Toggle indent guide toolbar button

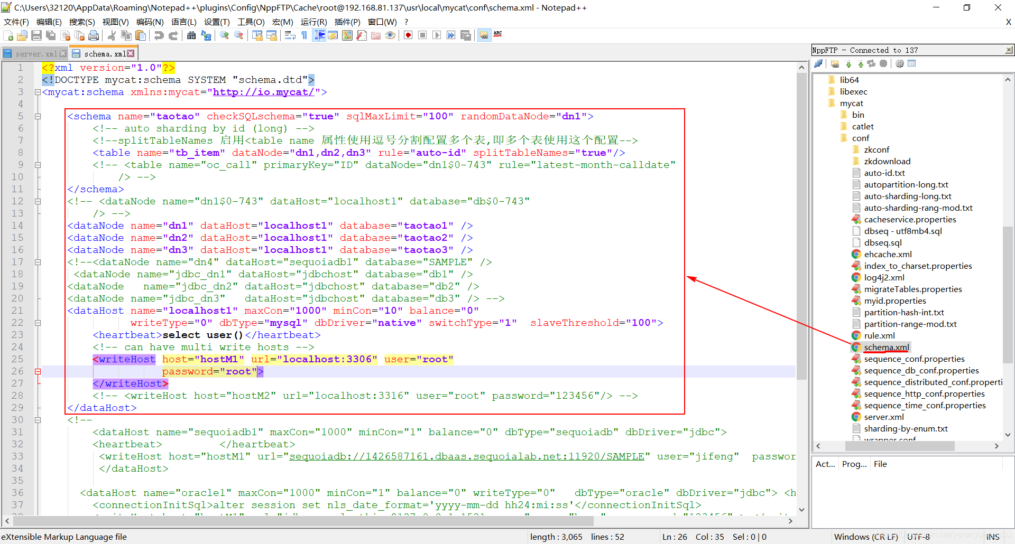tap(319, 35)
